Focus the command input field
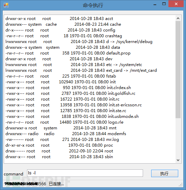 pyautogui.click(x=85, y=173)
